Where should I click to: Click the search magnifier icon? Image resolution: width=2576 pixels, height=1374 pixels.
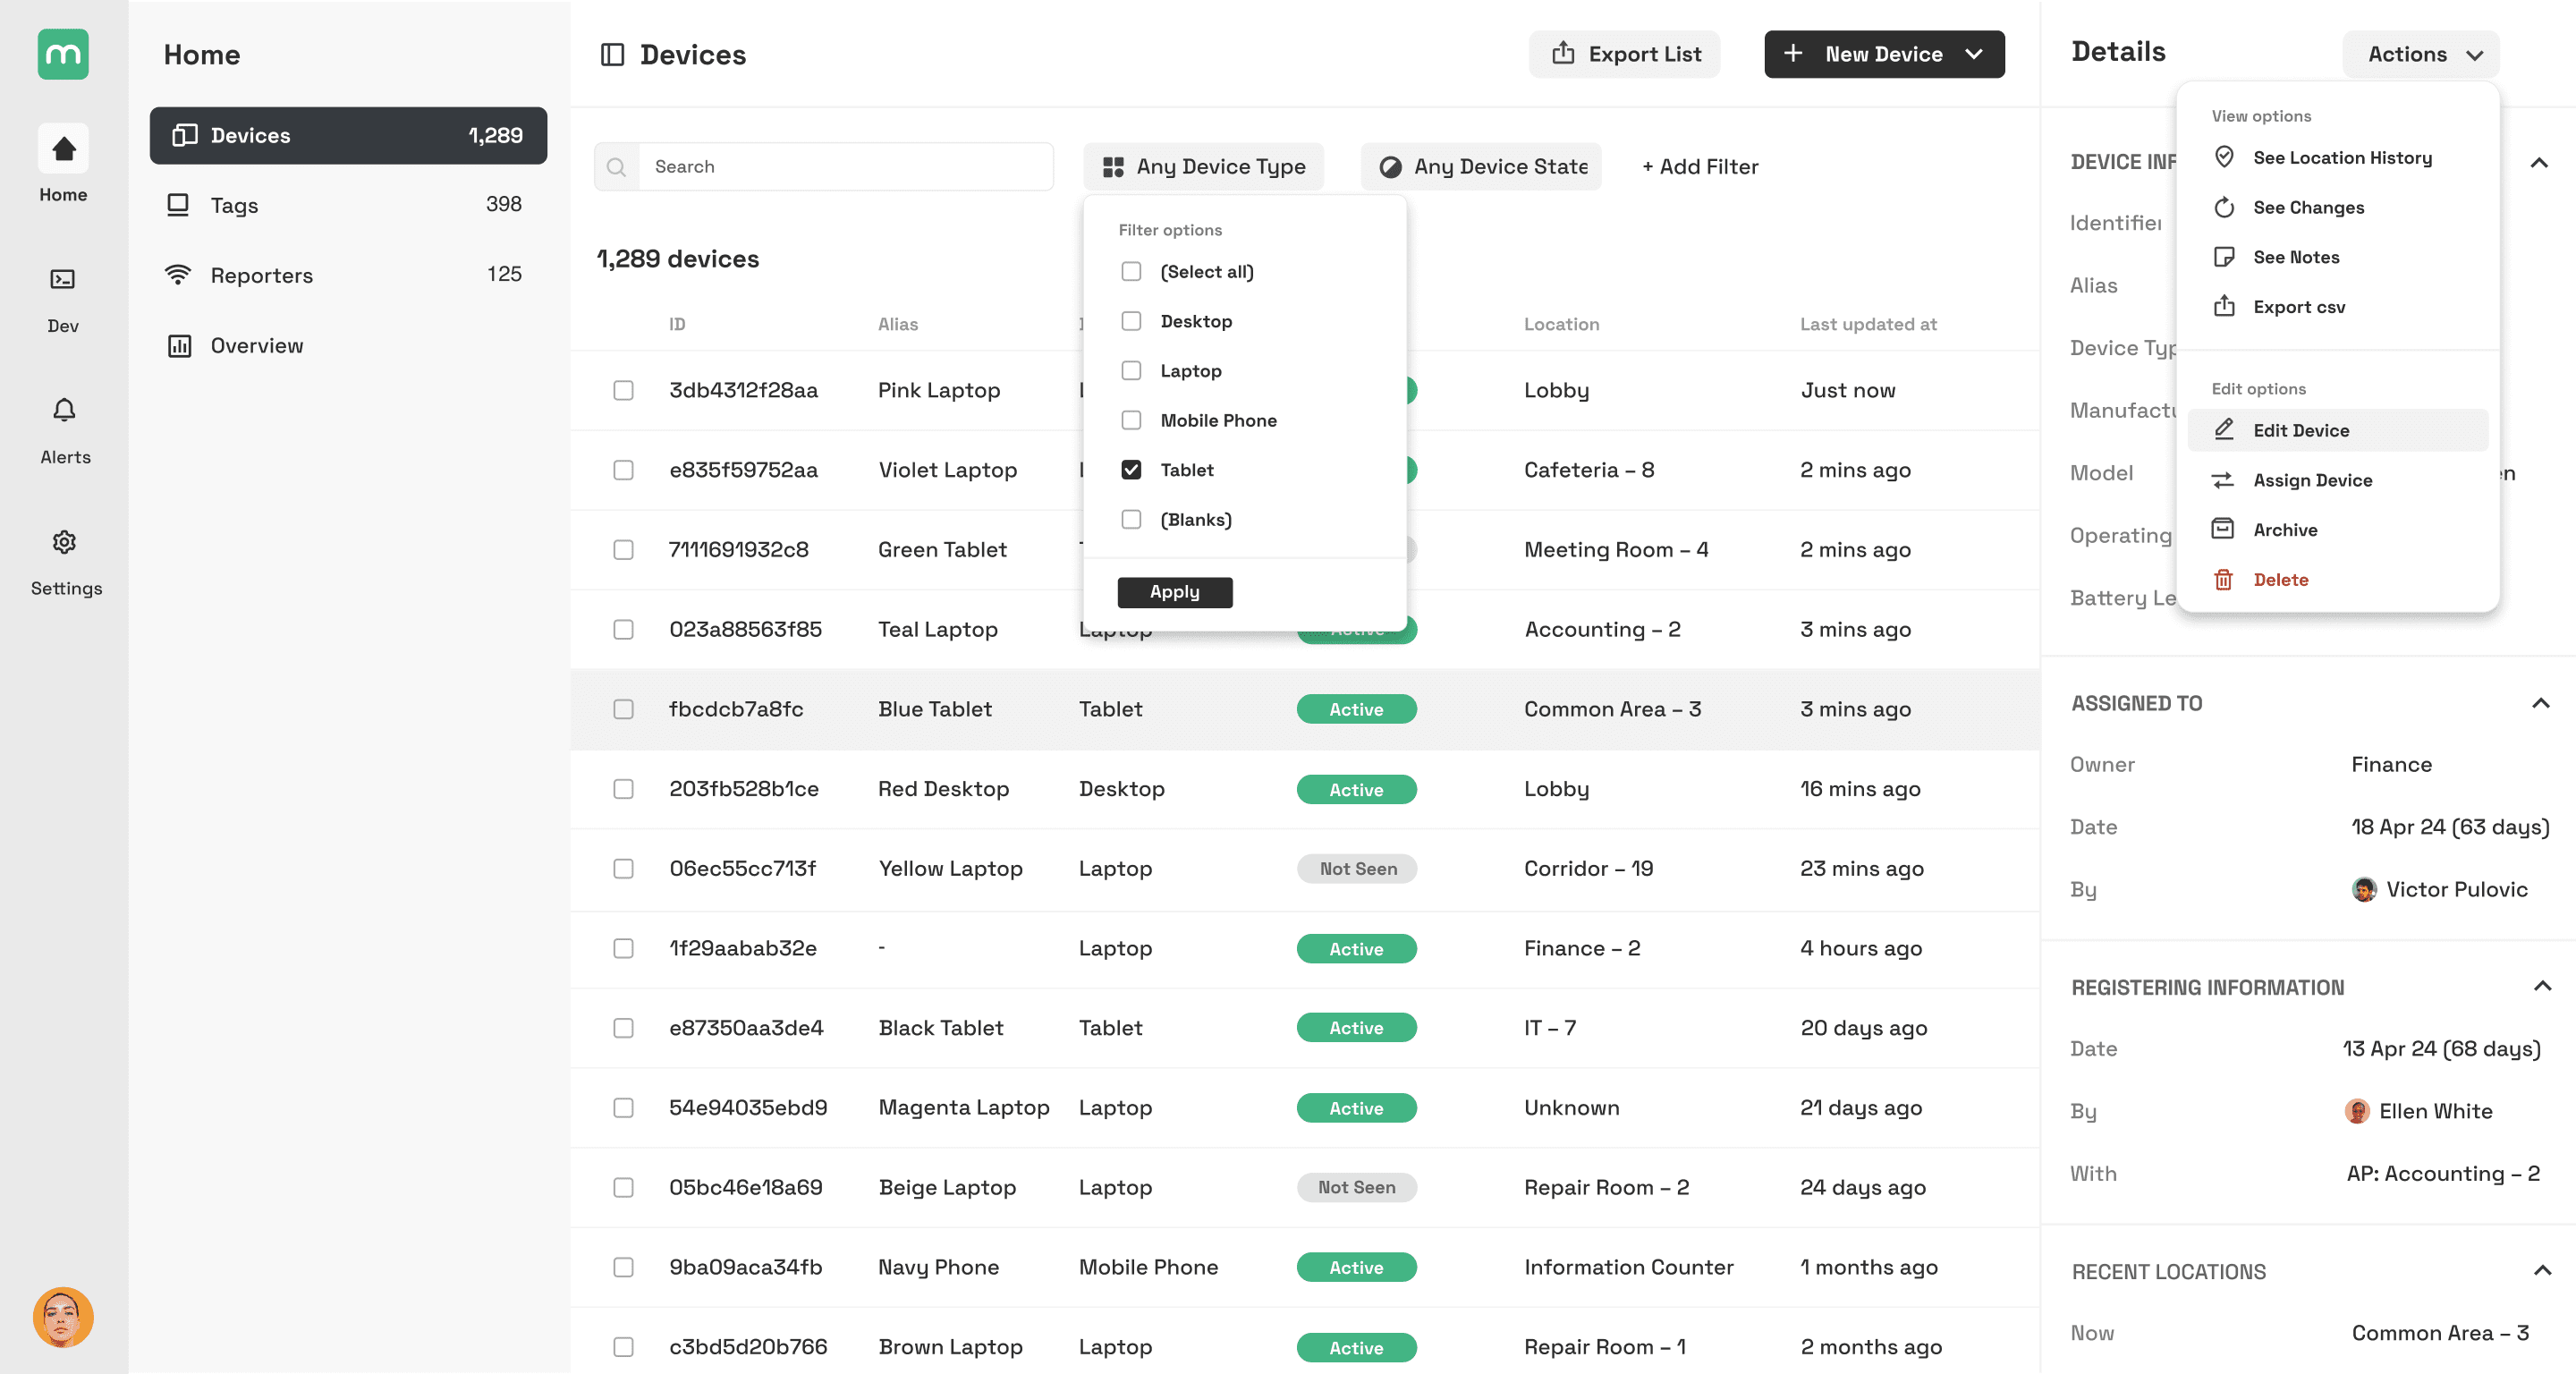click(x=617, y=167)
